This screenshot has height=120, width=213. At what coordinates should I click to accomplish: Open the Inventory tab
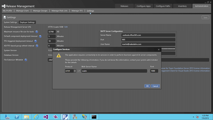(x=182, y=6)
